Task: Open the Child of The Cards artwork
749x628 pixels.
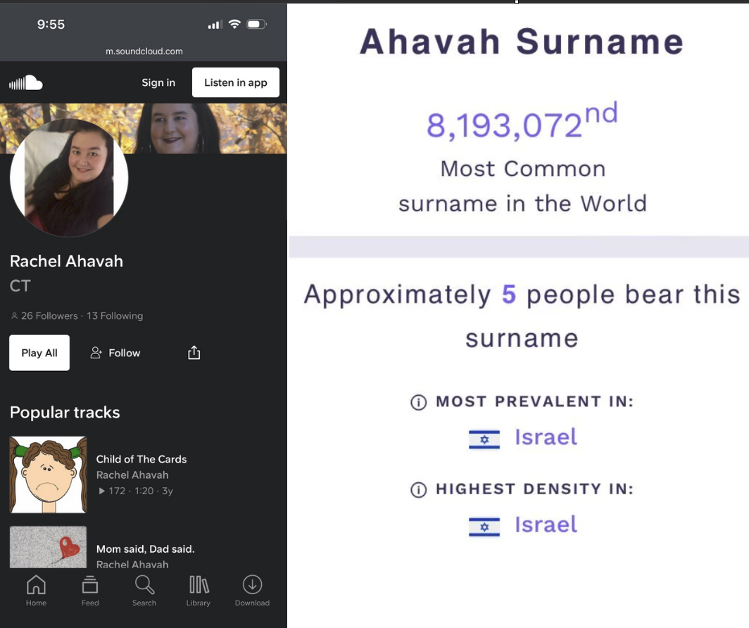Action: tap(49, 475)
